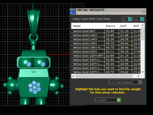Click the 17.8 SPG cell
The image size is (153, 115).
[x=136, y=51]
